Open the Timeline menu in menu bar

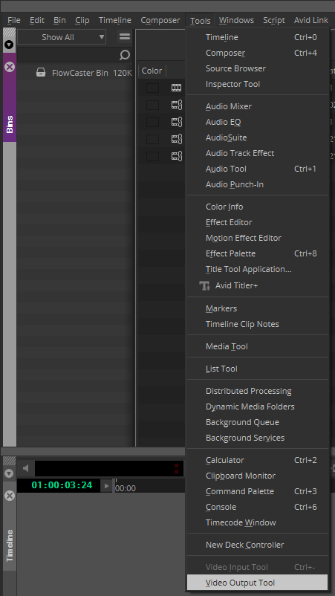(115, 20)
